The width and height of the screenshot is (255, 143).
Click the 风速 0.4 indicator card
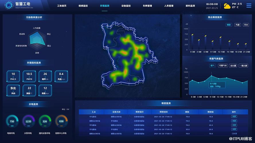click(x=61, y=76)
